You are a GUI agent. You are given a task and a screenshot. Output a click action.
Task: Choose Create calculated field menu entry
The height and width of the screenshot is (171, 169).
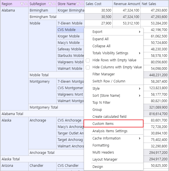click(x=109, y=117)
